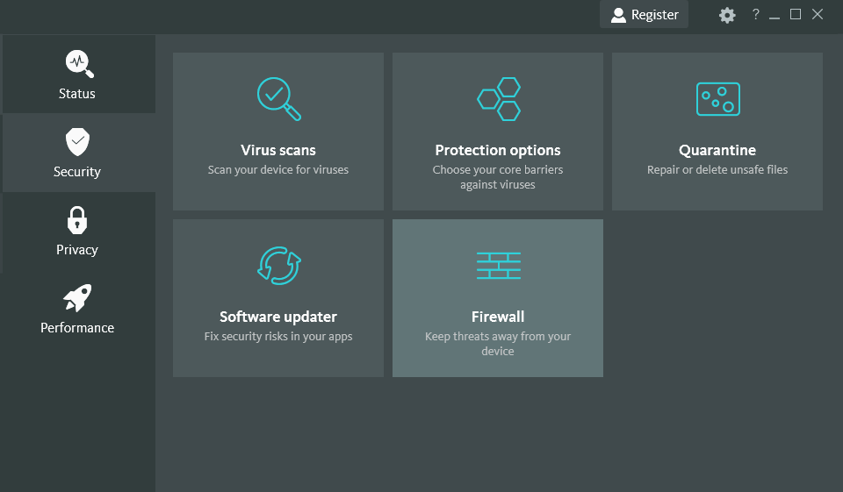The width and height of the screenshot is (843, 492).
Task: Open settings with the gear icon
Action: [x=727, y=15]
